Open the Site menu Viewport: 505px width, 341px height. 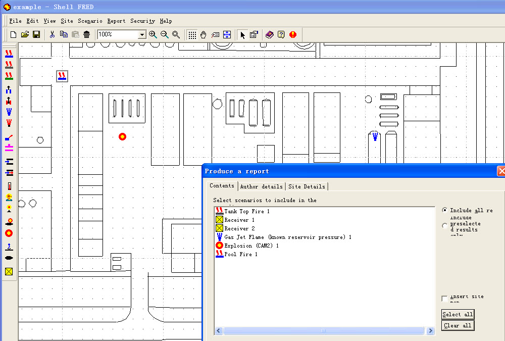[x=67, y=21]
